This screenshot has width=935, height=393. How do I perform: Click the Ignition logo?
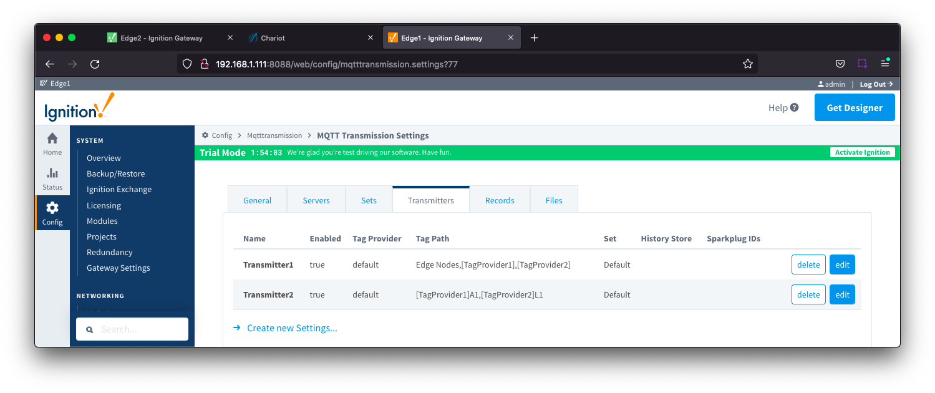[79, 107]
